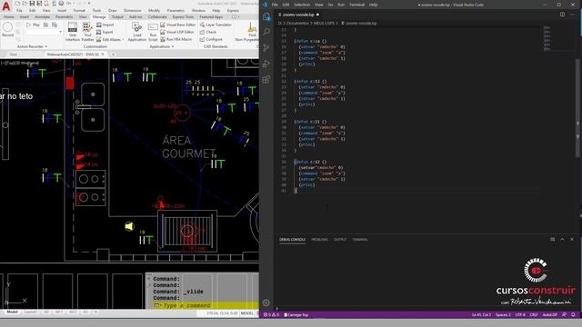Switch to the TERMINAL panel tab
Screen dimensions: 582x327
pos(360,240)
